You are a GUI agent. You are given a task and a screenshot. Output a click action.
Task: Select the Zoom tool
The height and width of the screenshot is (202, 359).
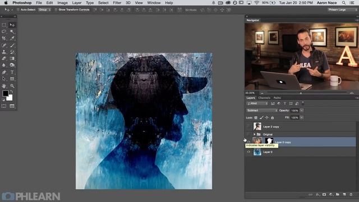[x=12, y=86]
